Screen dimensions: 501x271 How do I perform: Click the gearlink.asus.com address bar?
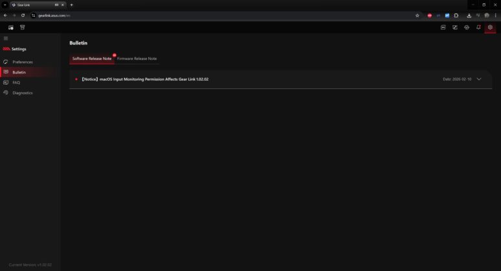(x=224, y=15)
